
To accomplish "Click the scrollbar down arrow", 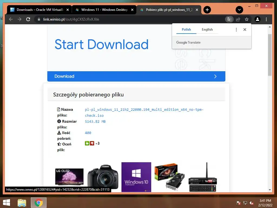I will tap(270, 190).
